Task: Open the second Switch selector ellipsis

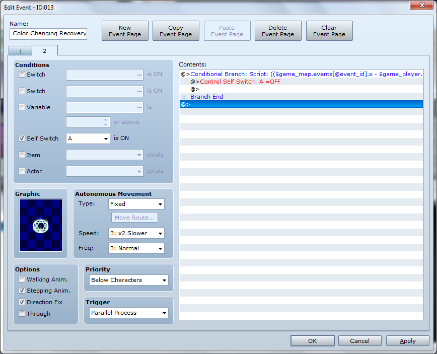Action: pyautogui.click(x=139, y=91)
